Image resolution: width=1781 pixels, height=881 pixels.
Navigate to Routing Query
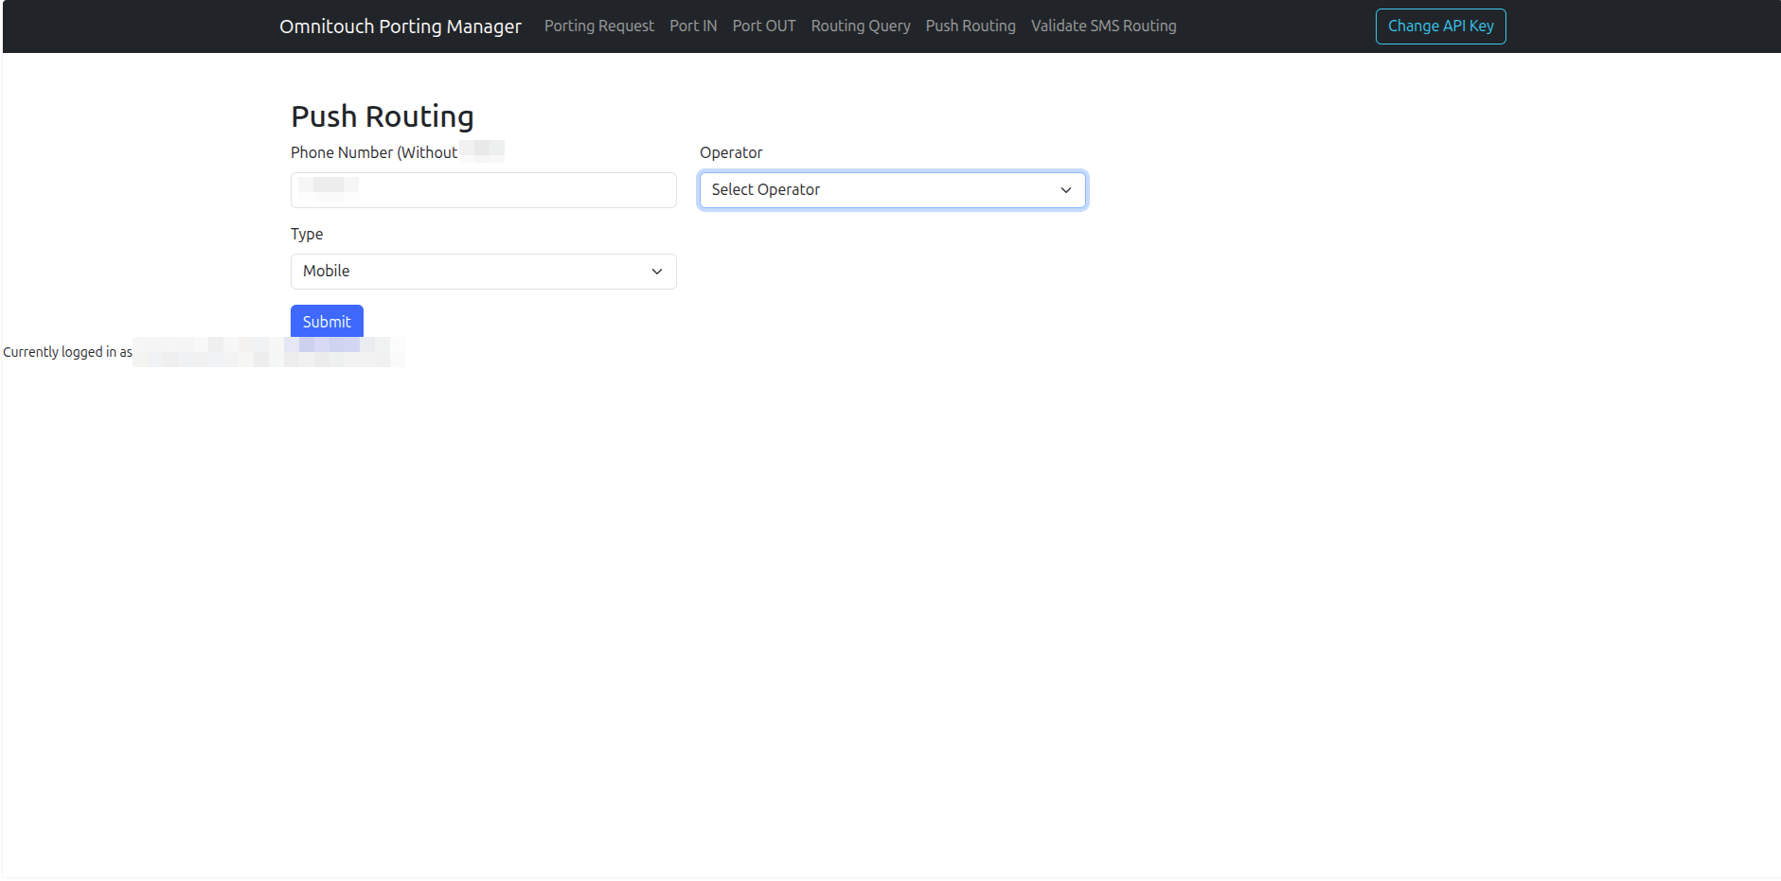tap(861, 26)
